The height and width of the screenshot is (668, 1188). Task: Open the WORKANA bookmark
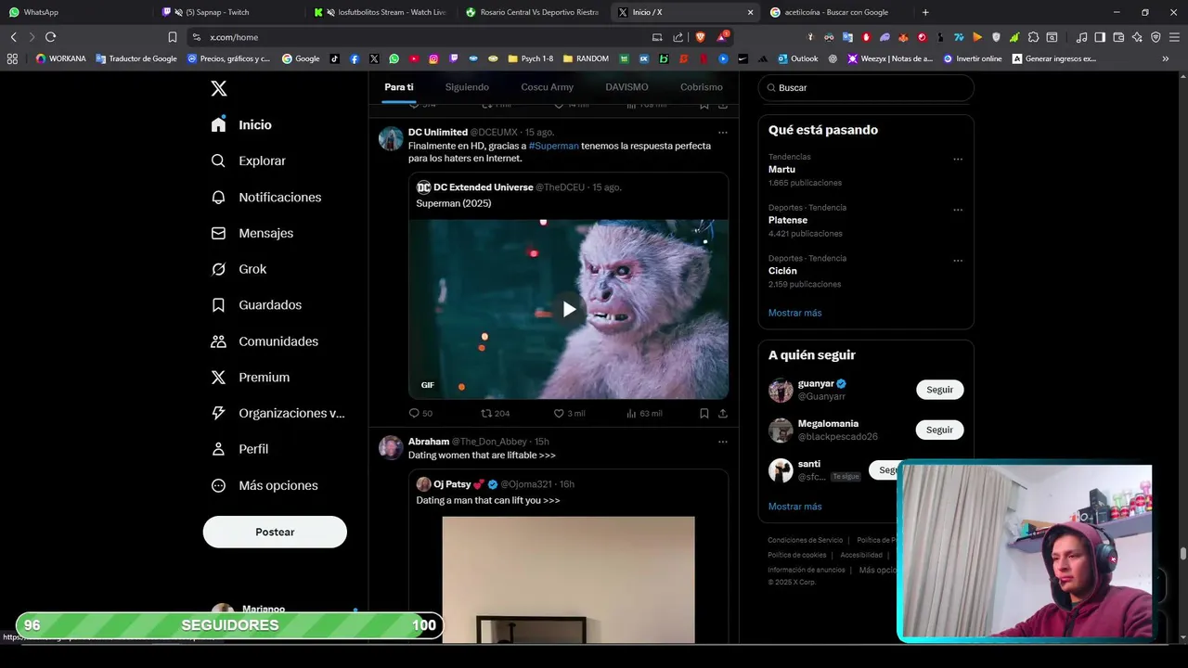pyautogui.click(x=60, y=58)
